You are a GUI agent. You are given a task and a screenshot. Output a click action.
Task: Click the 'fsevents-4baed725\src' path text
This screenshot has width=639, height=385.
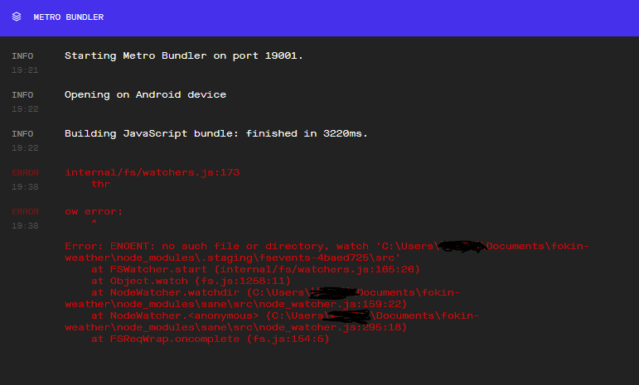pos(330,257)
